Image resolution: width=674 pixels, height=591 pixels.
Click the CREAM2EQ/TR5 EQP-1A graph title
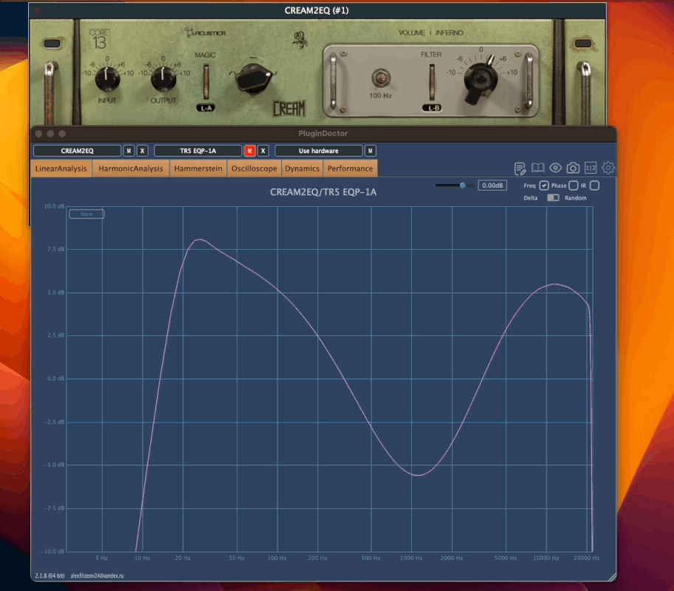[x=323, y=192]
